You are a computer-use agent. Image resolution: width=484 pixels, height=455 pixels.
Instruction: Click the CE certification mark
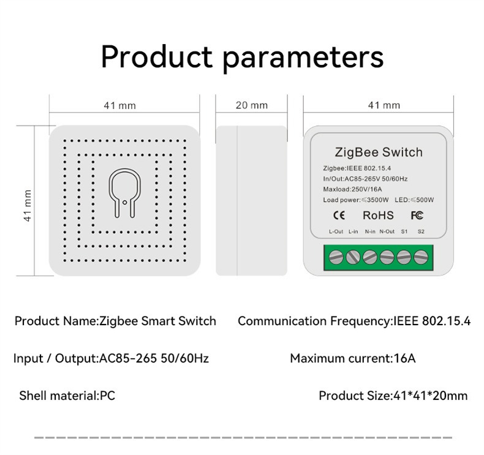[x=339, y=216]
